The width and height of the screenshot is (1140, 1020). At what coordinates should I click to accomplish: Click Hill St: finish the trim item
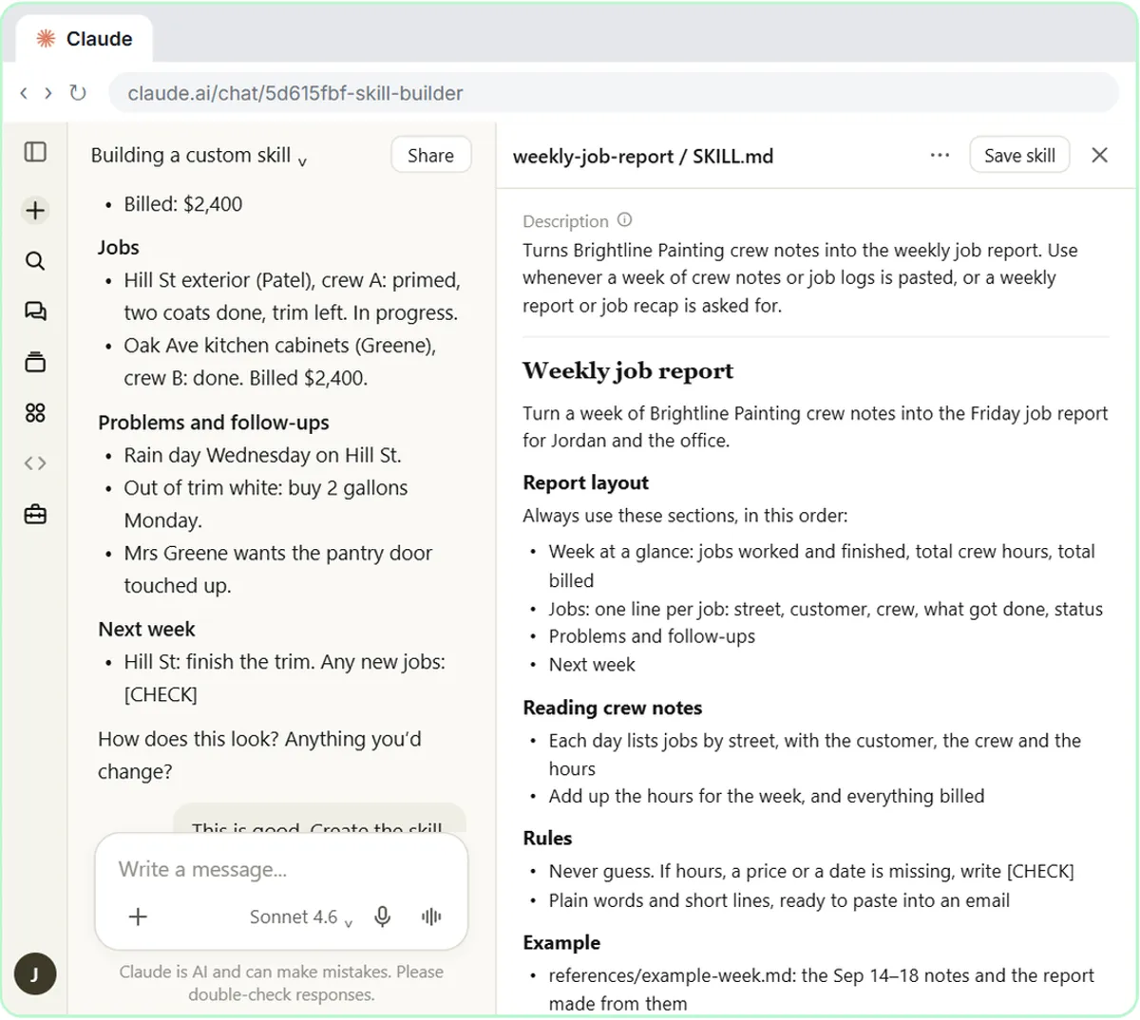click(x=284, y=678)
